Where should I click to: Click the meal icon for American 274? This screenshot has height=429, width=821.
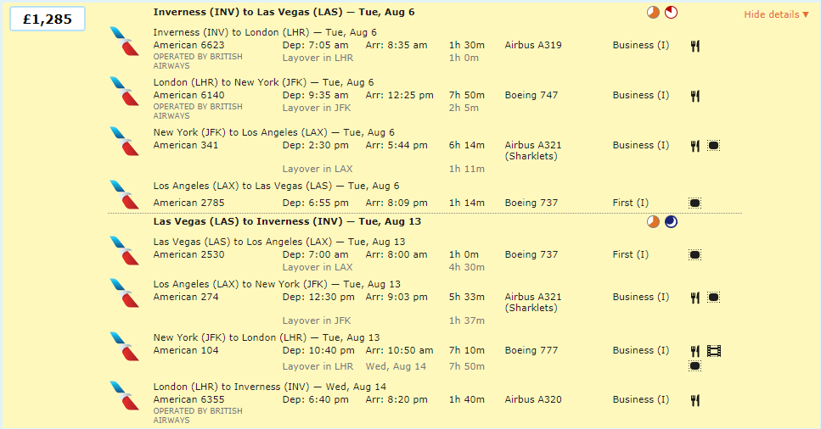[x=694, y=298]
